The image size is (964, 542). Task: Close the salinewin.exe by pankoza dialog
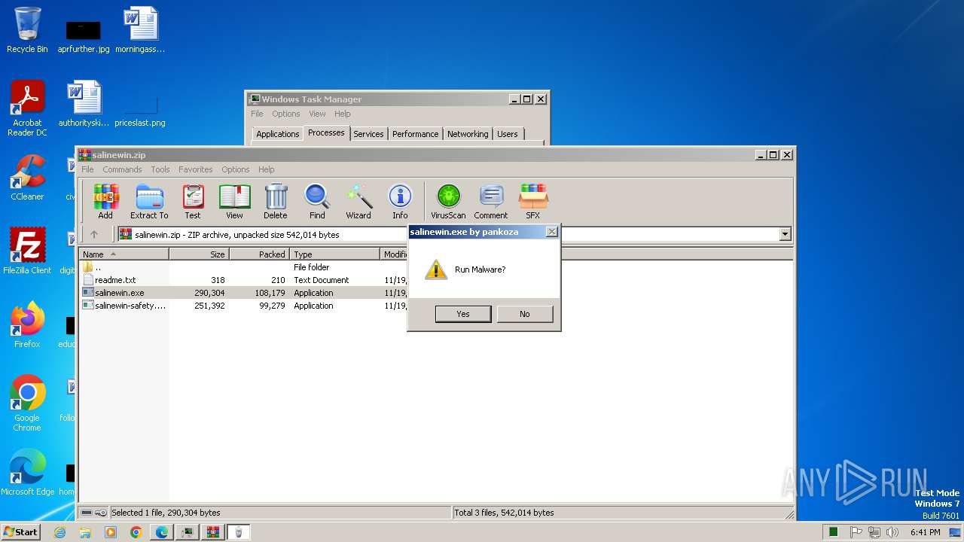551,232
